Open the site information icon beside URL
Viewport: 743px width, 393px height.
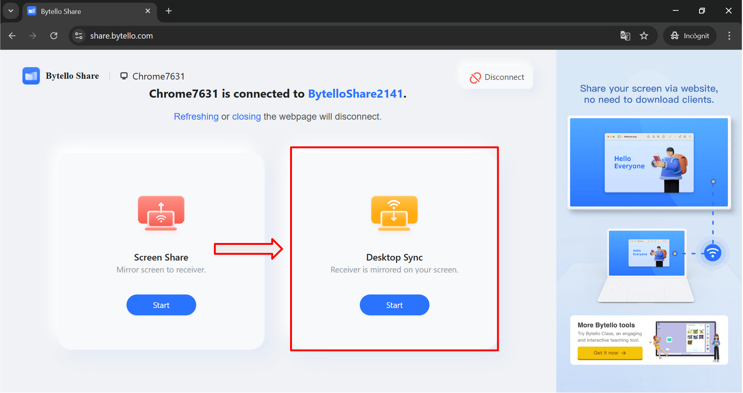[79, 36]
